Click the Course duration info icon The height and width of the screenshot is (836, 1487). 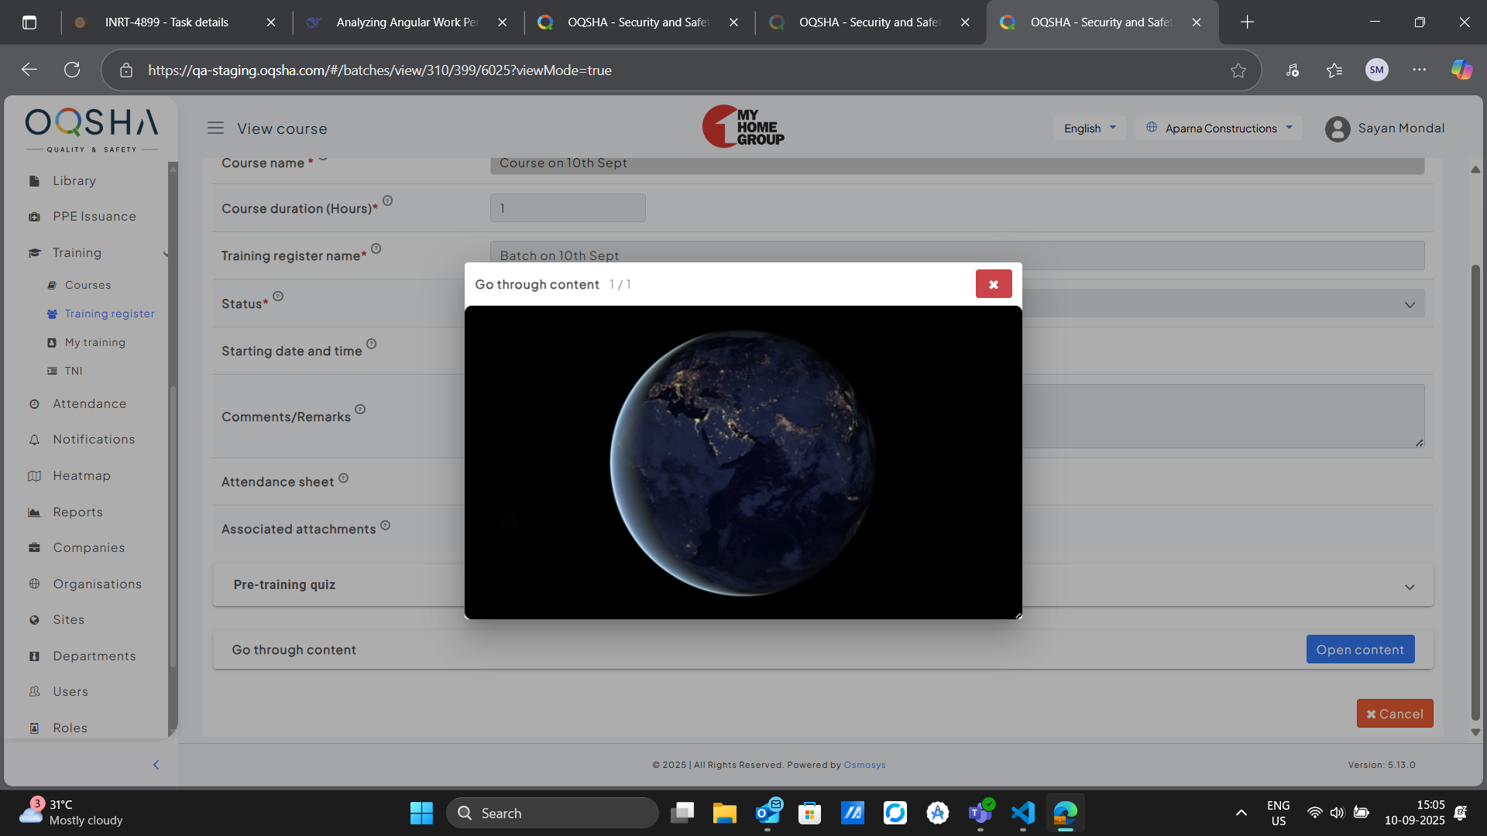click(x=388, y=201)
